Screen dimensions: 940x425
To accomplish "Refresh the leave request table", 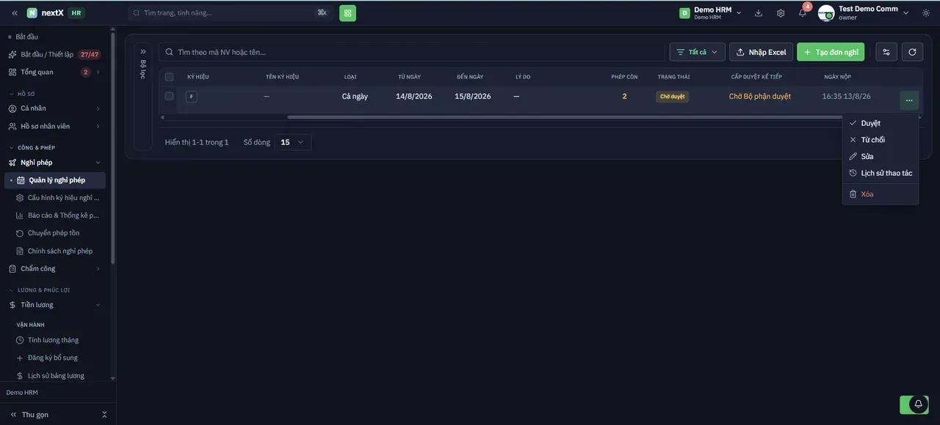I will (912, 52).
